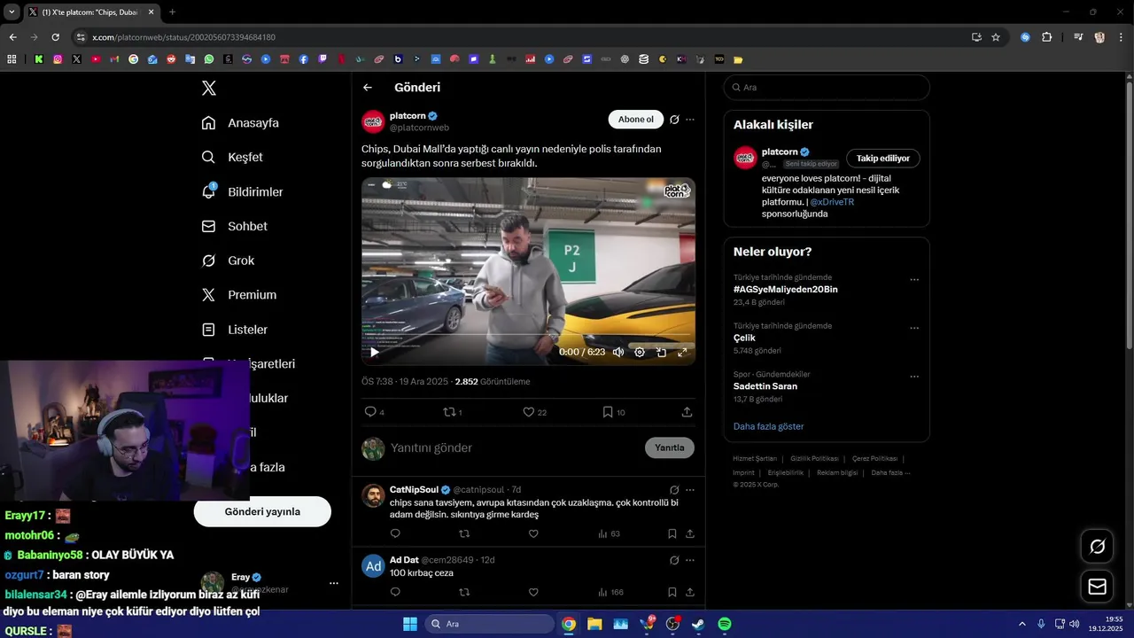This screenshot has height=638, width=1134.
Task: Open CatNipSoul profile name
Action: click(414, 490)
